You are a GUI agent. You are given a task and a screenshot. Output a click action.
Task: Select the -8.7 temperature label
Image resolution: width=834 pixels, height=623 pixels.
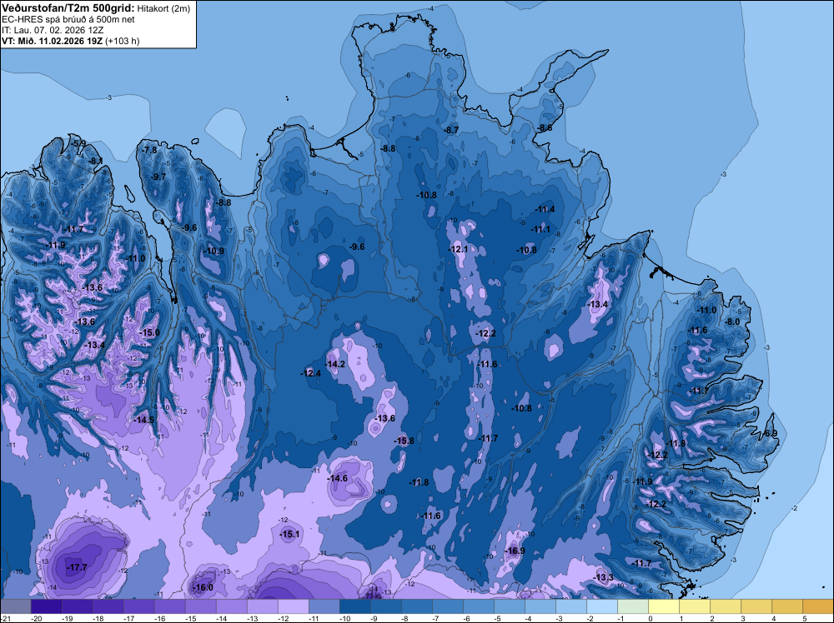(x=451, y=130)
